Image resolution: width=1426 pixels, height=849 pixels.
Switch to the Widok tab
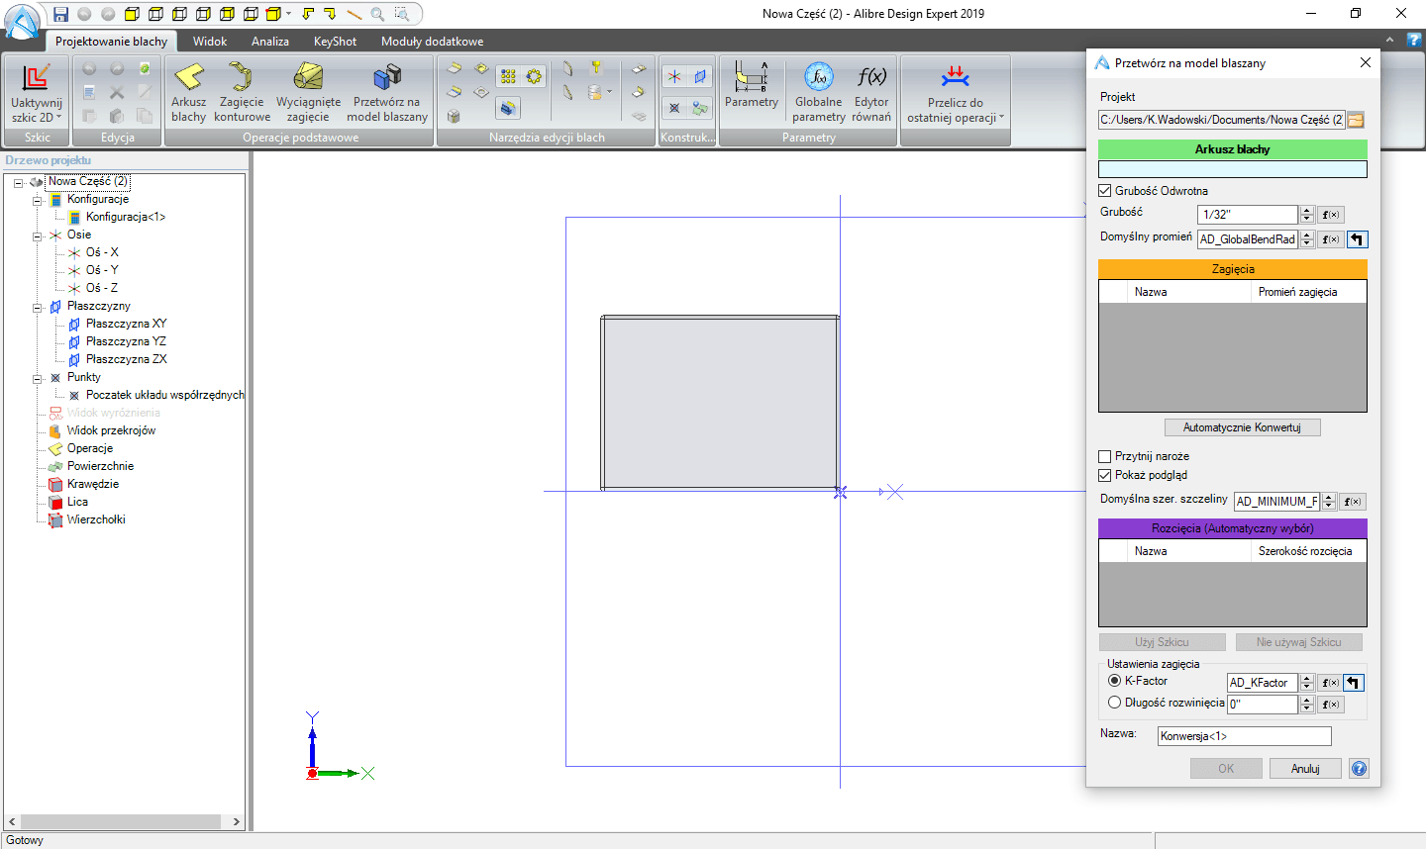point(210,42)
